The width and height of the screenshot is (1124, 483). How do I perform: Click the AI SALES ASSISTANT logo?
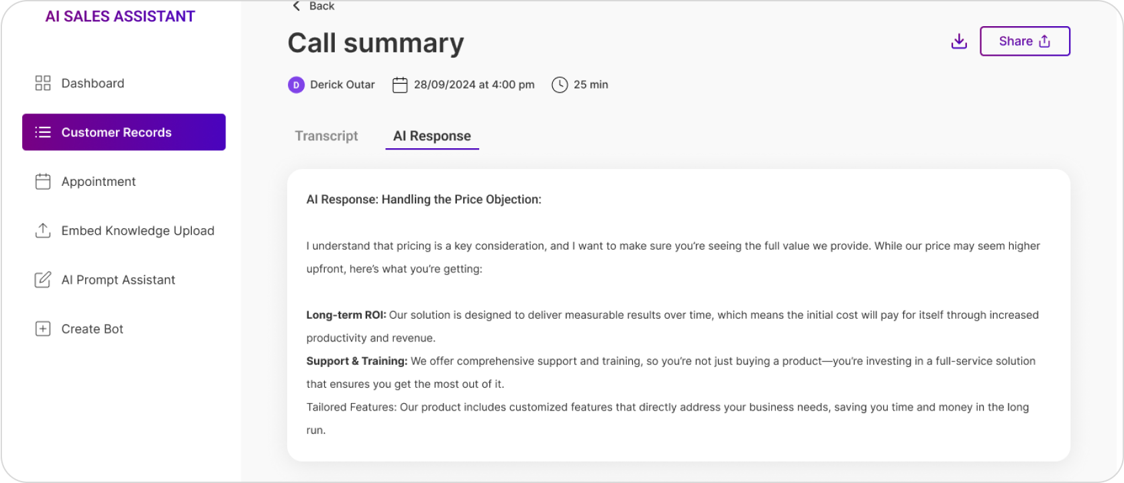click(x=120, y=17)
